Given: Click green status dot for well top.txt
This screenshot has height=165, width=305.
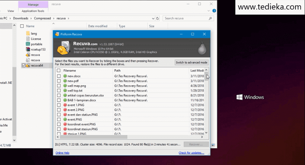Looking at the screenshot, I should click(65, 91).
